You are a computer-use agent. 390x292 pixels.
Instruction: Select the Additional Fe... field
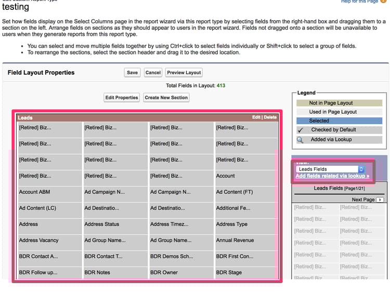point(246,210)
